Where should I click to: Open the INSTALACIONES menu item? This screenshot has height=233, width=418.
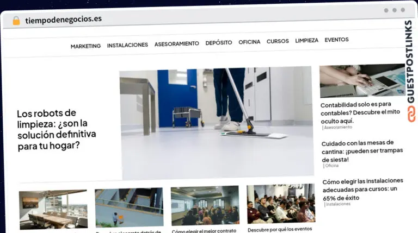pyautogui.click(x=127, y=45)
